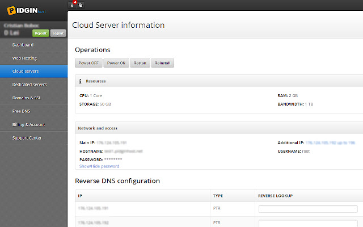This screenshot has width=363, height=227.
Task: Go to Web Hosting section
Action: point(25,58)
